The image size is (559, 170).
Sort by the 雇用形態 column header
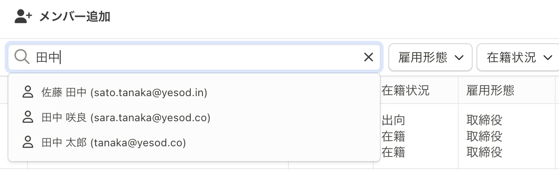pyautogui.click(x=490, y=91)
